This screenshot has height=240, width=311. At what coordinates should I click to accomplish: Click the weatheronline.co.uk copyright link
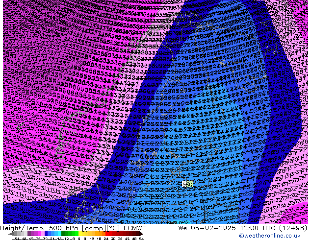[270, 236]
